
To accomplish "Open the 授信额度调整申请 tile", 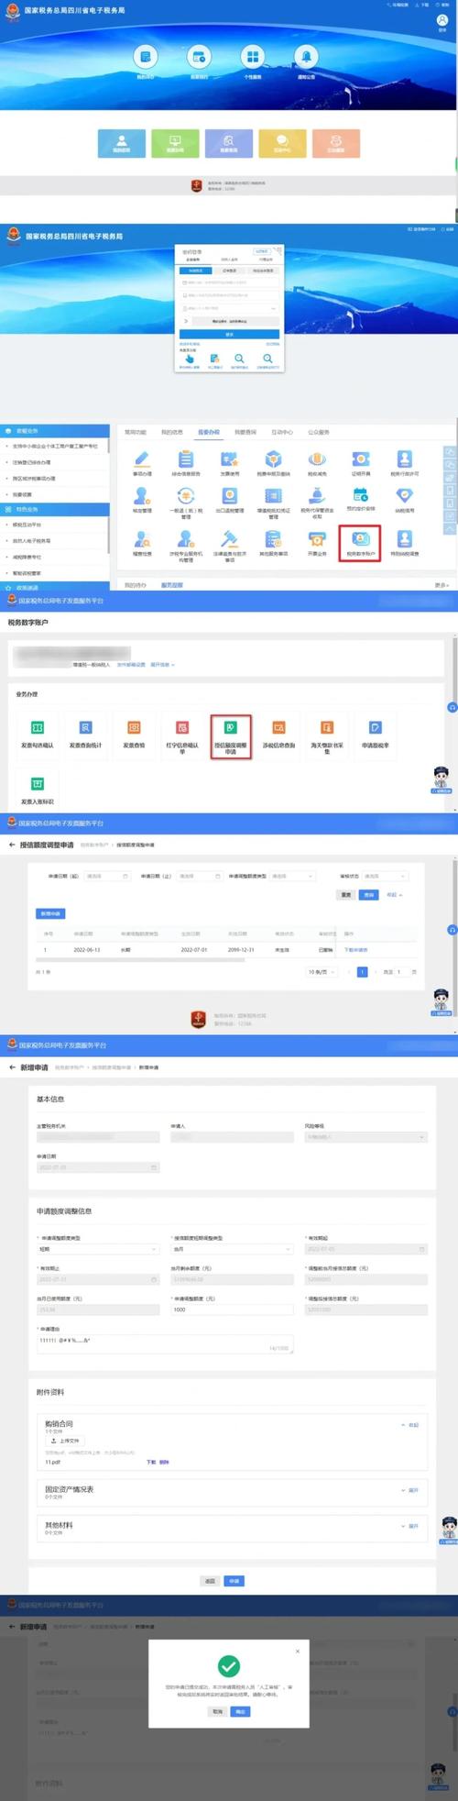I will pyautogui.click(x=230, y=737).
